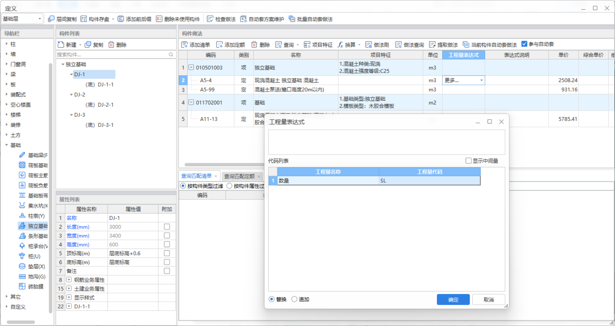Image resolution: width=615 pixels, height=326 pixels.
Task: Click into the 搜索构件 search field
Action: coord(112,54)
